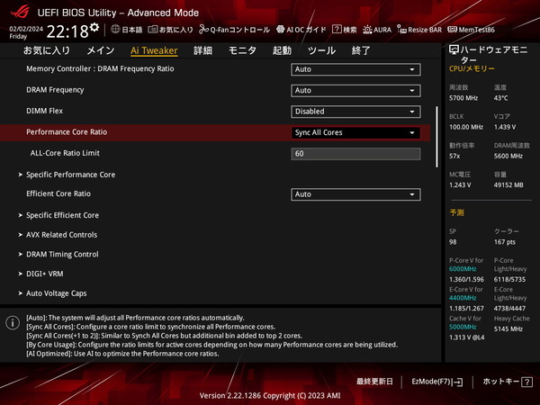The image size is (540, 405).
Task: Click the globe language icon
Action: 115,30
